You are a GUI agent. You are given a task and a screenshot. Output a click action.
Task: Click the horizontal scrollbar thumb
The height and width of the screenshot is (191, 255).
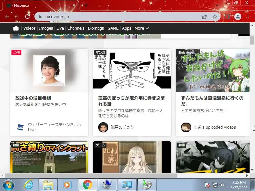[x=91, y=176]
